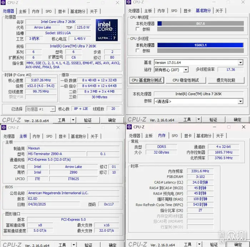This screenshot has width=250, height=247.
Task: Click 确定 button in memory window
Action: [238, 244]
